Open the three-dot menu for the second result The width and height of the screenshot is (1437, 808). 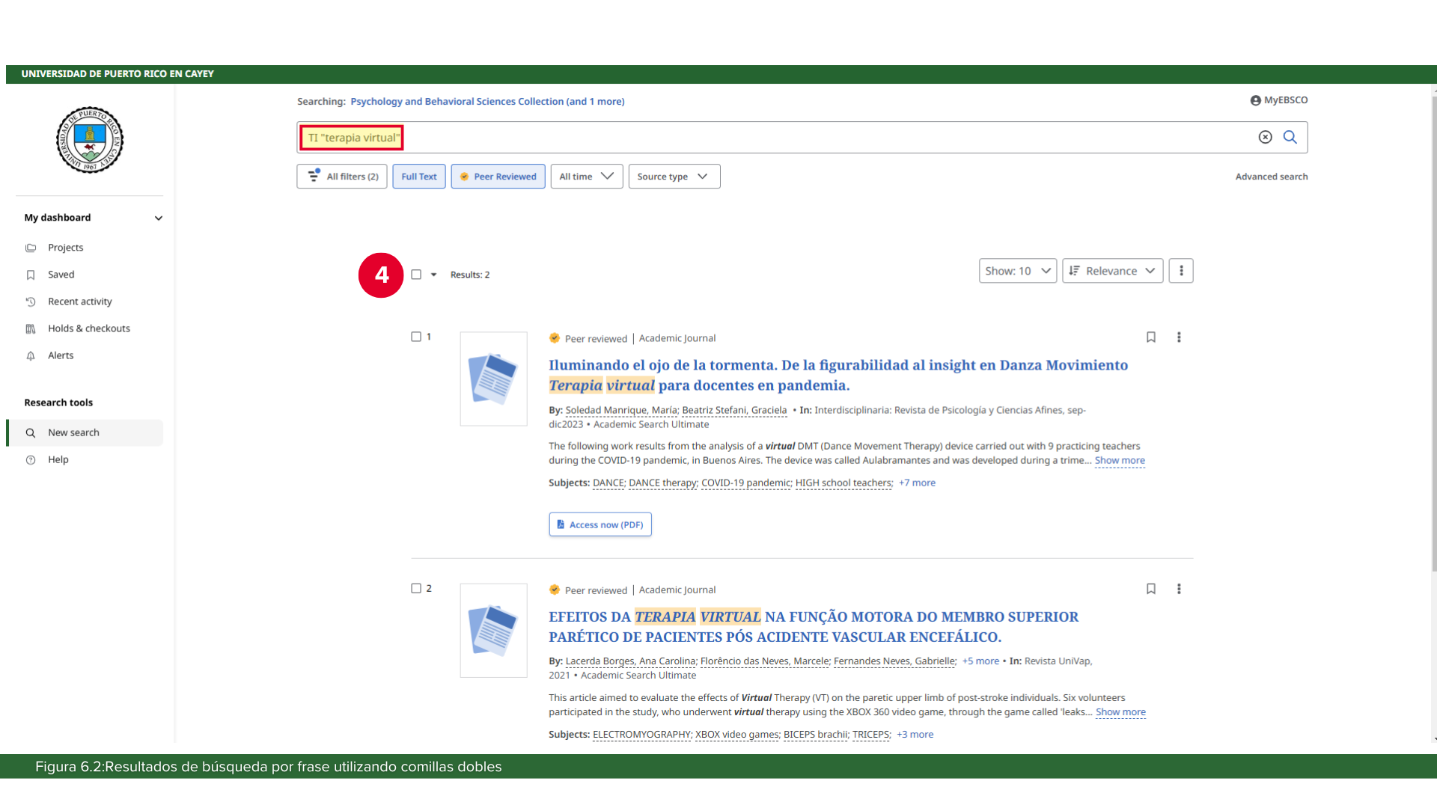pos(1178,589)
